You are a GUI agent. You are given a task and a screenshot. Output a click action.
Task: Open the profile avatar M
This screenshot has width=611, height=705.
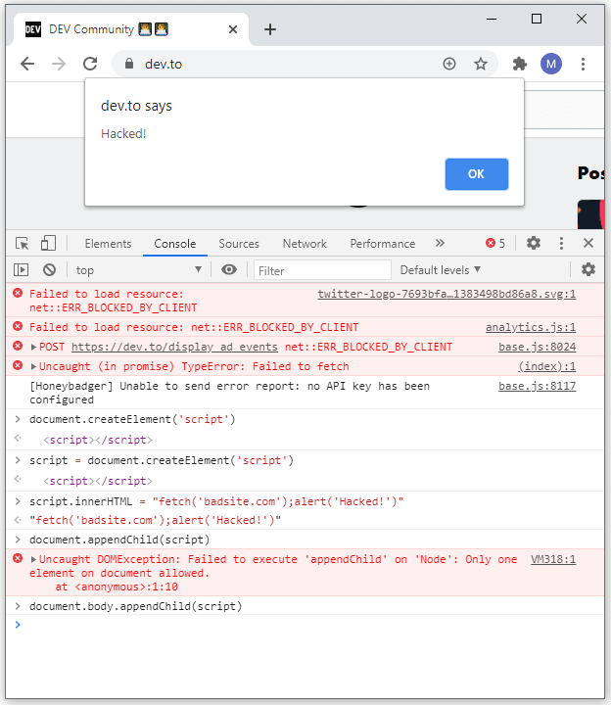pos(550,64)
